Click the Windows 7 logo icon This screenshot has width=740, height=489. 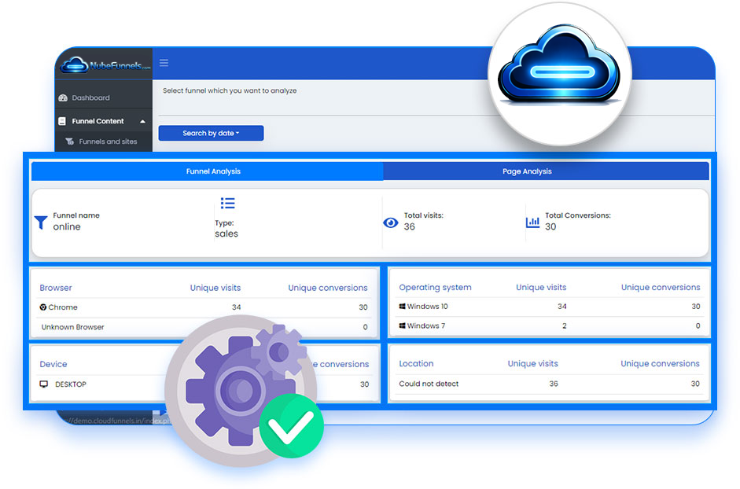point(402,325)
